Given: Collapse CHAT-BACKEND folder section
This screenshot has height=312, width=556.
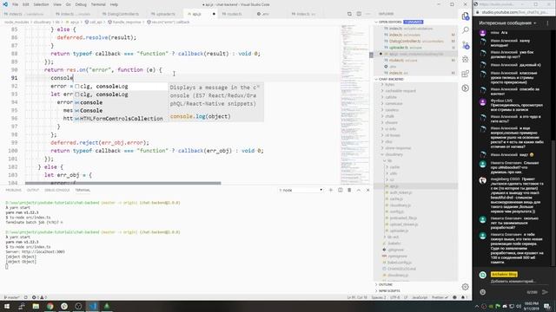Looking at the screenshot, I should pos(391,79).
